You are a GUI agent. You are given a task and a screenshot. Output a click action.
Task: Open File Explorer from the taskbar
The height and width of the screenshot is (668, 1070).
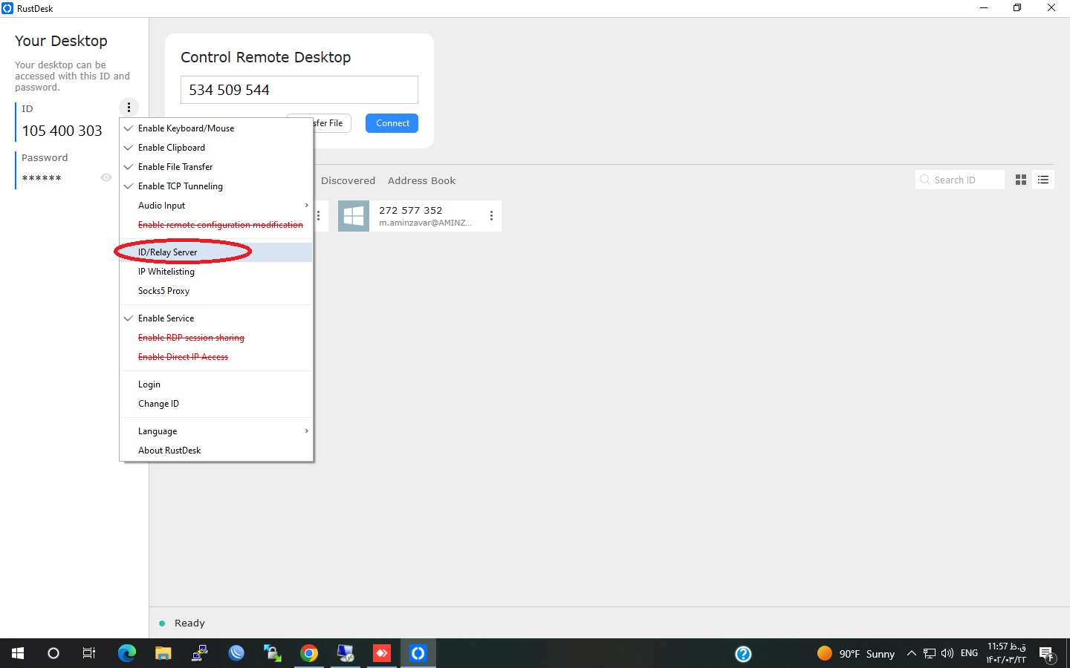163,653
